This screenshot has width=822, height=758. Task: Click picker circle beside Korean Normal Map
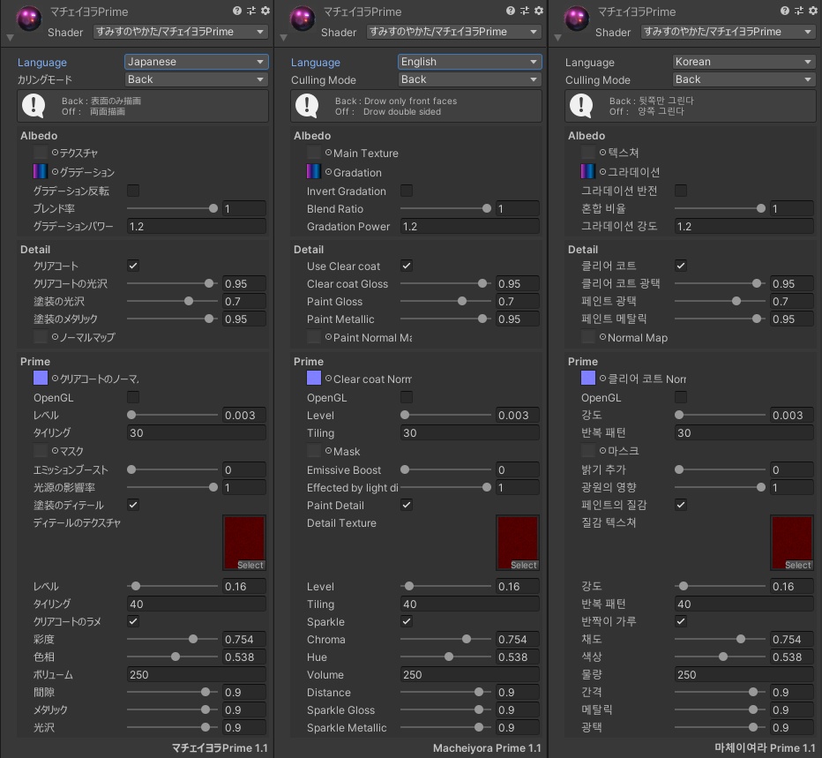(603, 337)
